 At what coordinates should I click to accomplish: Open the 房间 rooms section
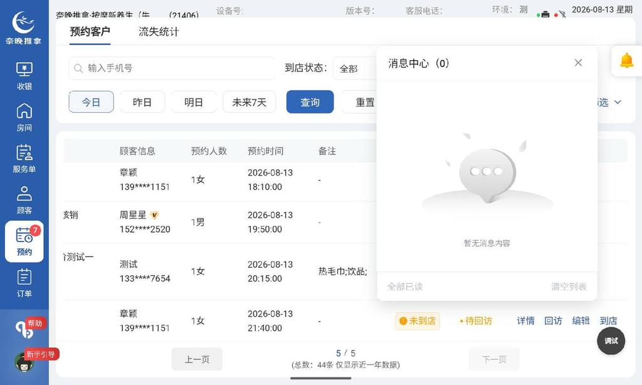[24, 117]
